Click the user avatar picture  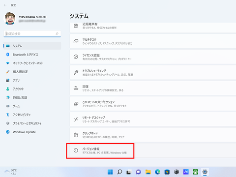click(10, 19)
